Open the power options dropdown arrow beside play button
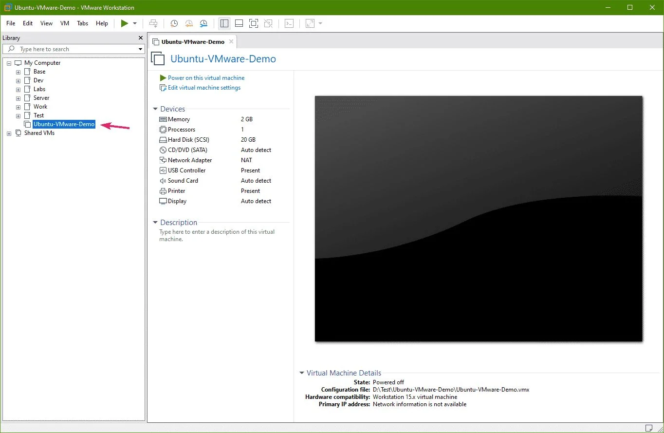Screen dimensions: 664x433 click(135, 23)
